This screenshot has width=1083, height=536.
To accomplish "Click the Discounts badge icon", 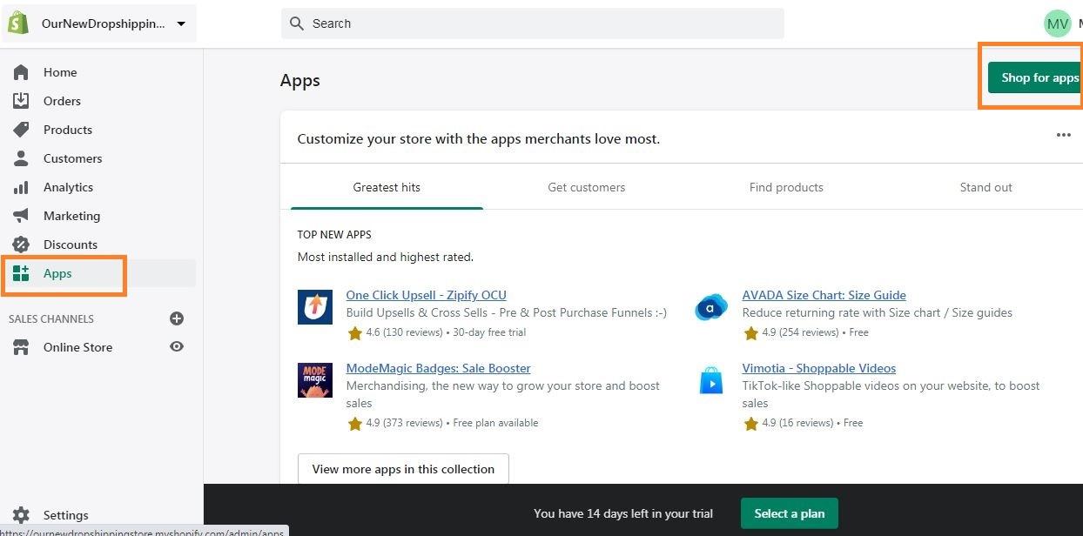I will (21, 245).
